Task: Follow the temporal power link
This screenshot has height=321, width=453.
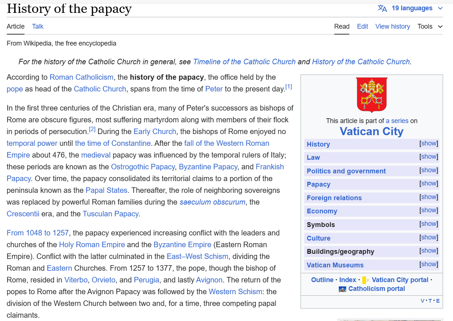Action: tap(32, 143)
